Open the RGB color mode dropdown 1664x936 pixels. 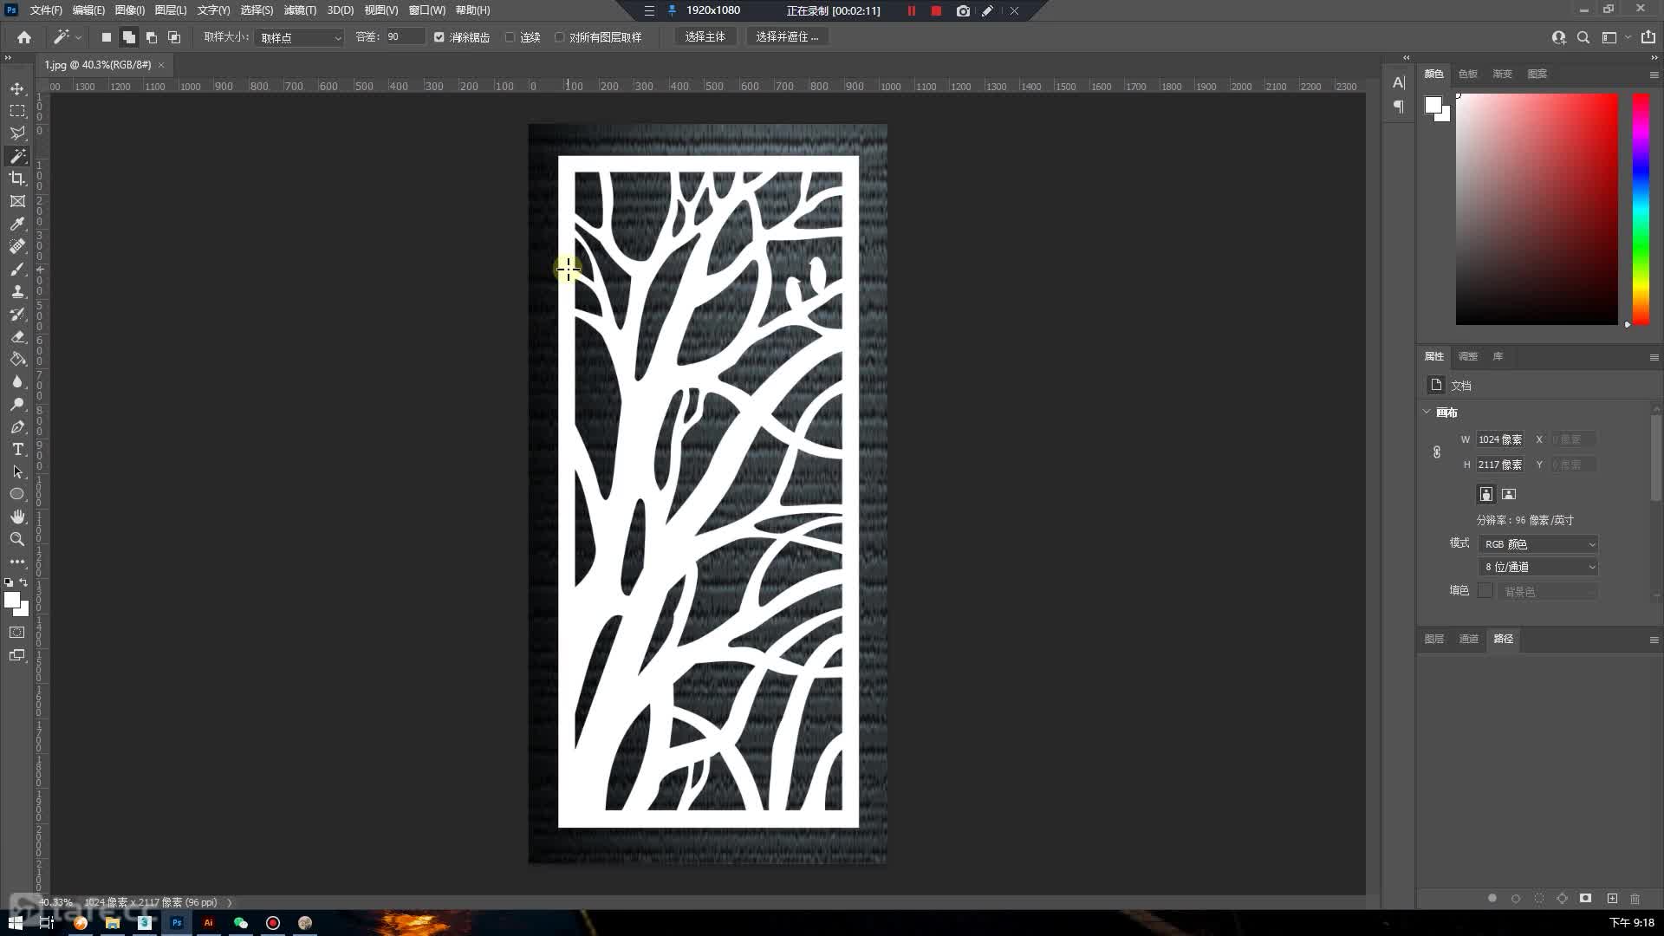tap(1538, 544)
